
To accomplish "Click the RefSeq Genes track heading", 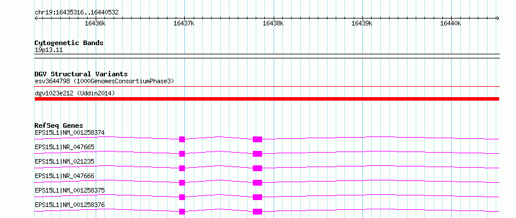I will point(59,125).
